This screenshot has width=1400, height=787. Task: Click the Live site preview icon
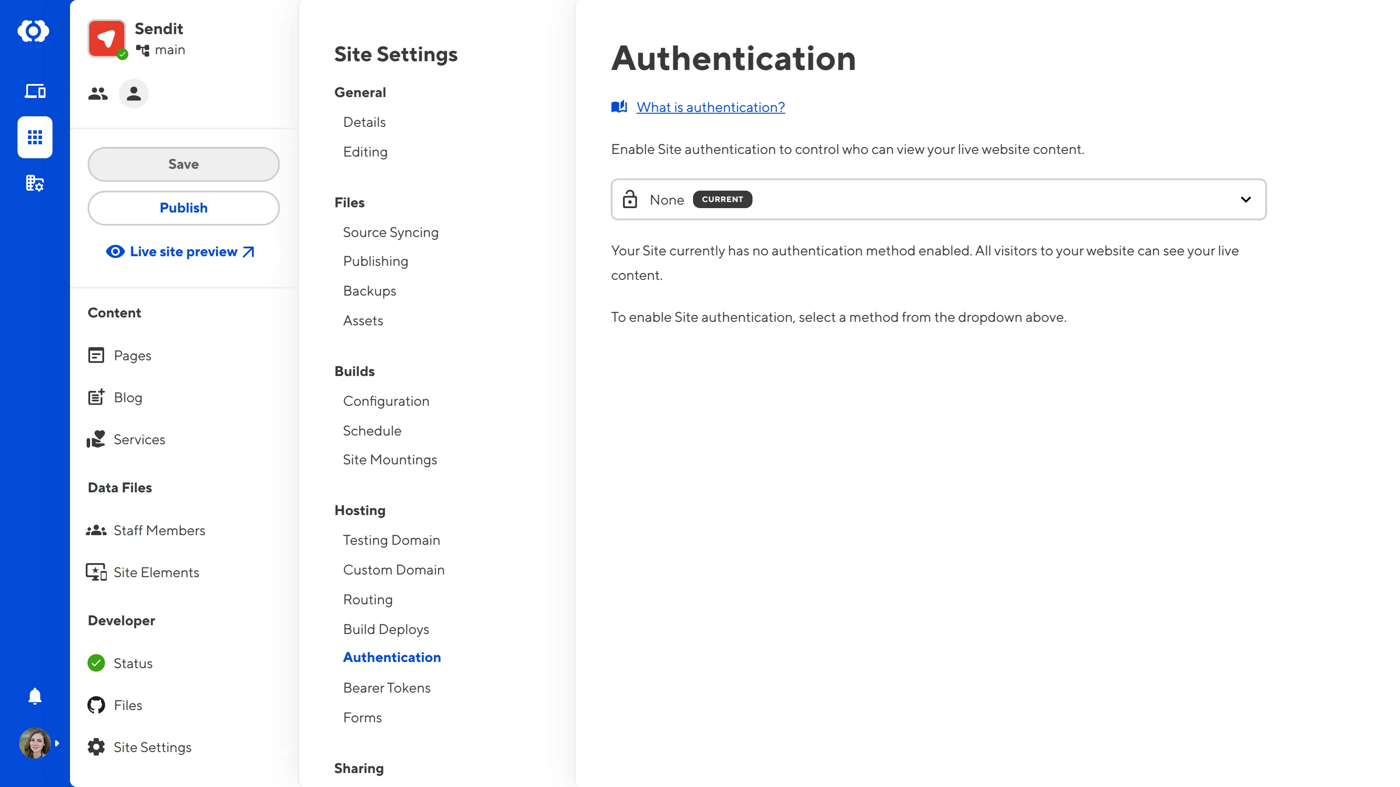point(115,252)
